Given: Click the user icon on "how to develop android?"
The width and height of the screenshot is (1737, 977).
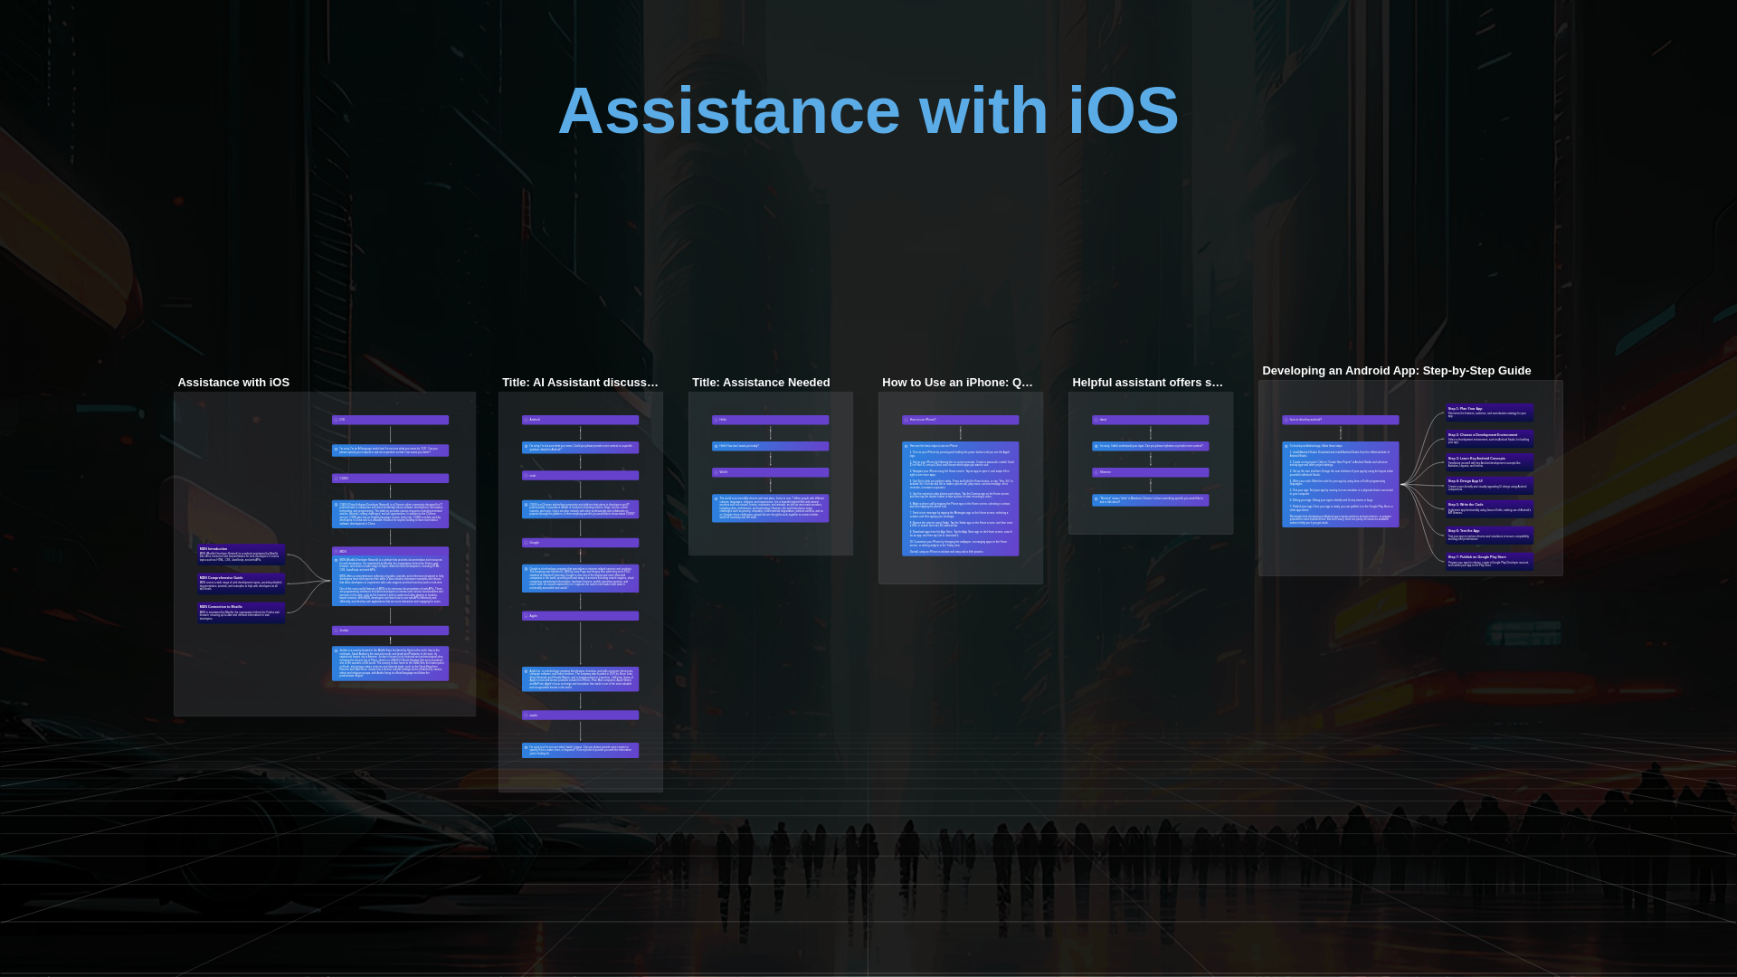Looking at the screenshot, I should [1286, 419].
